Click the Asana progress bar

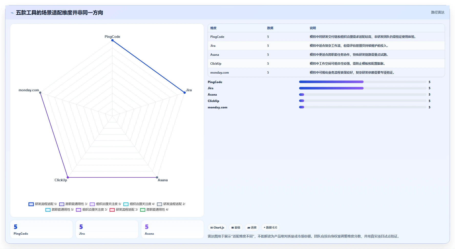click(363, 95)
